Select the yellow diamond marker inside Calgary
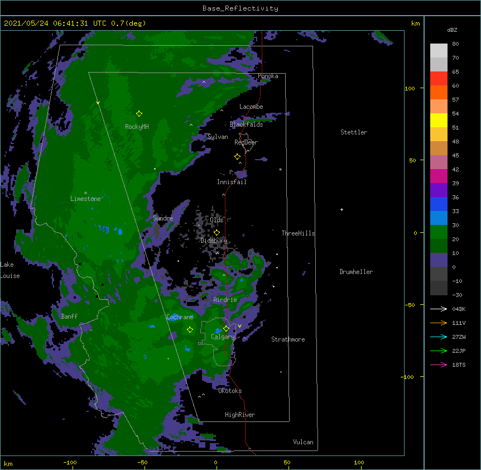Image resolution: width=481 pixels, height=470 pixels. 226,329
